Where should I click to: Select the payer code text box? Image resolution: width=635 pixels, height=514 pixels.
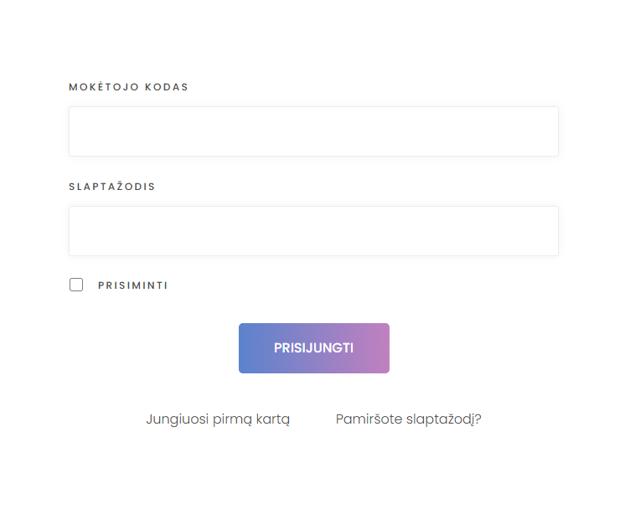click(313, 131)
